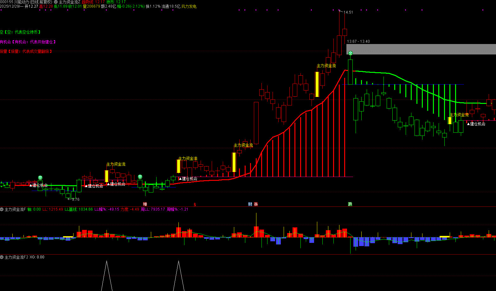Click the green 跌 marker on the timeline
This screenshot has width=496, height=291.
point(350,204)
